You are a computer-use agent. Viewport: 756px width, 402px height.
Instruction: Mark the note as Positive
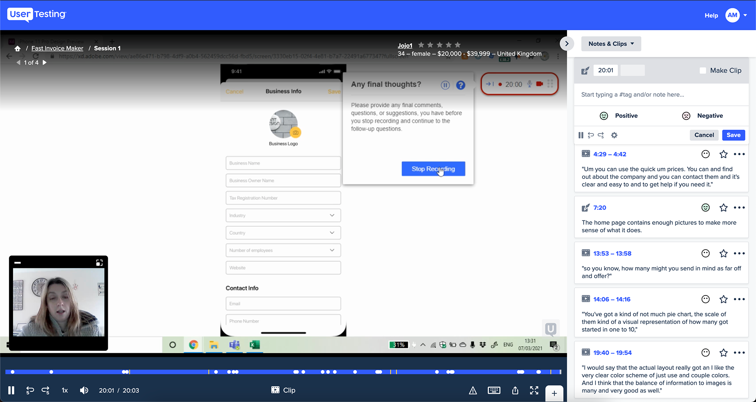[618, 116]
